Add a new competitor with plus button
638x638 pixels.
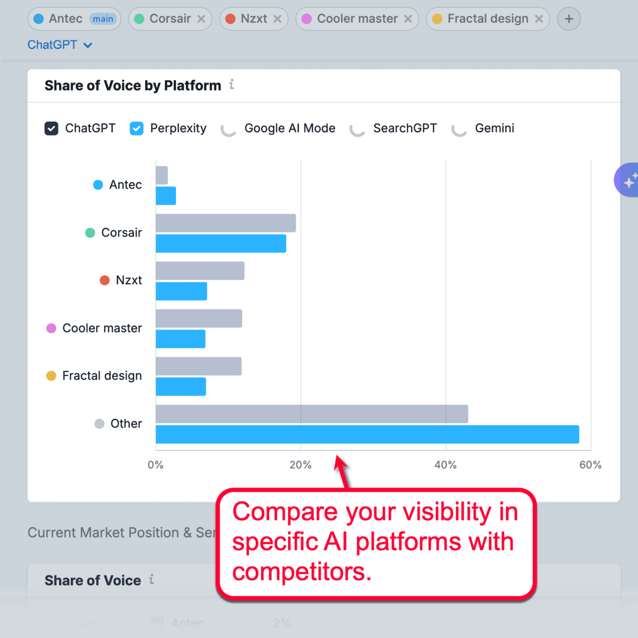[x=569, y=19]
